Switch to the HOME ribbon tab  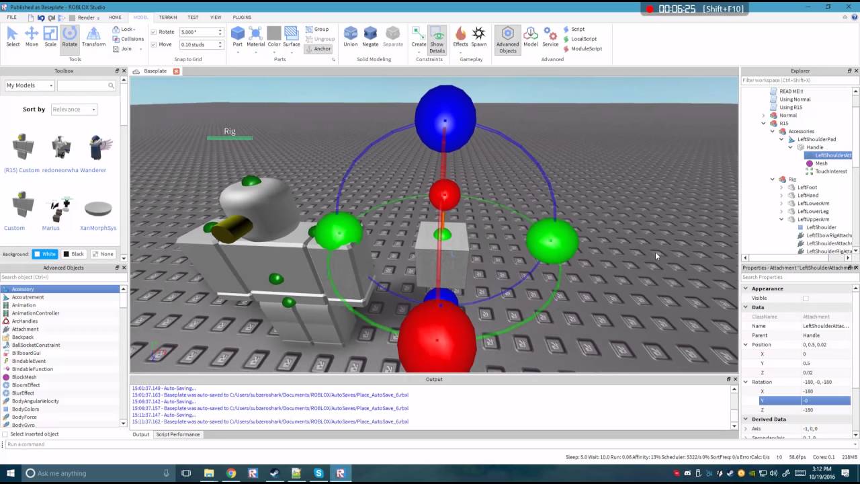click(x=115, y=17)
